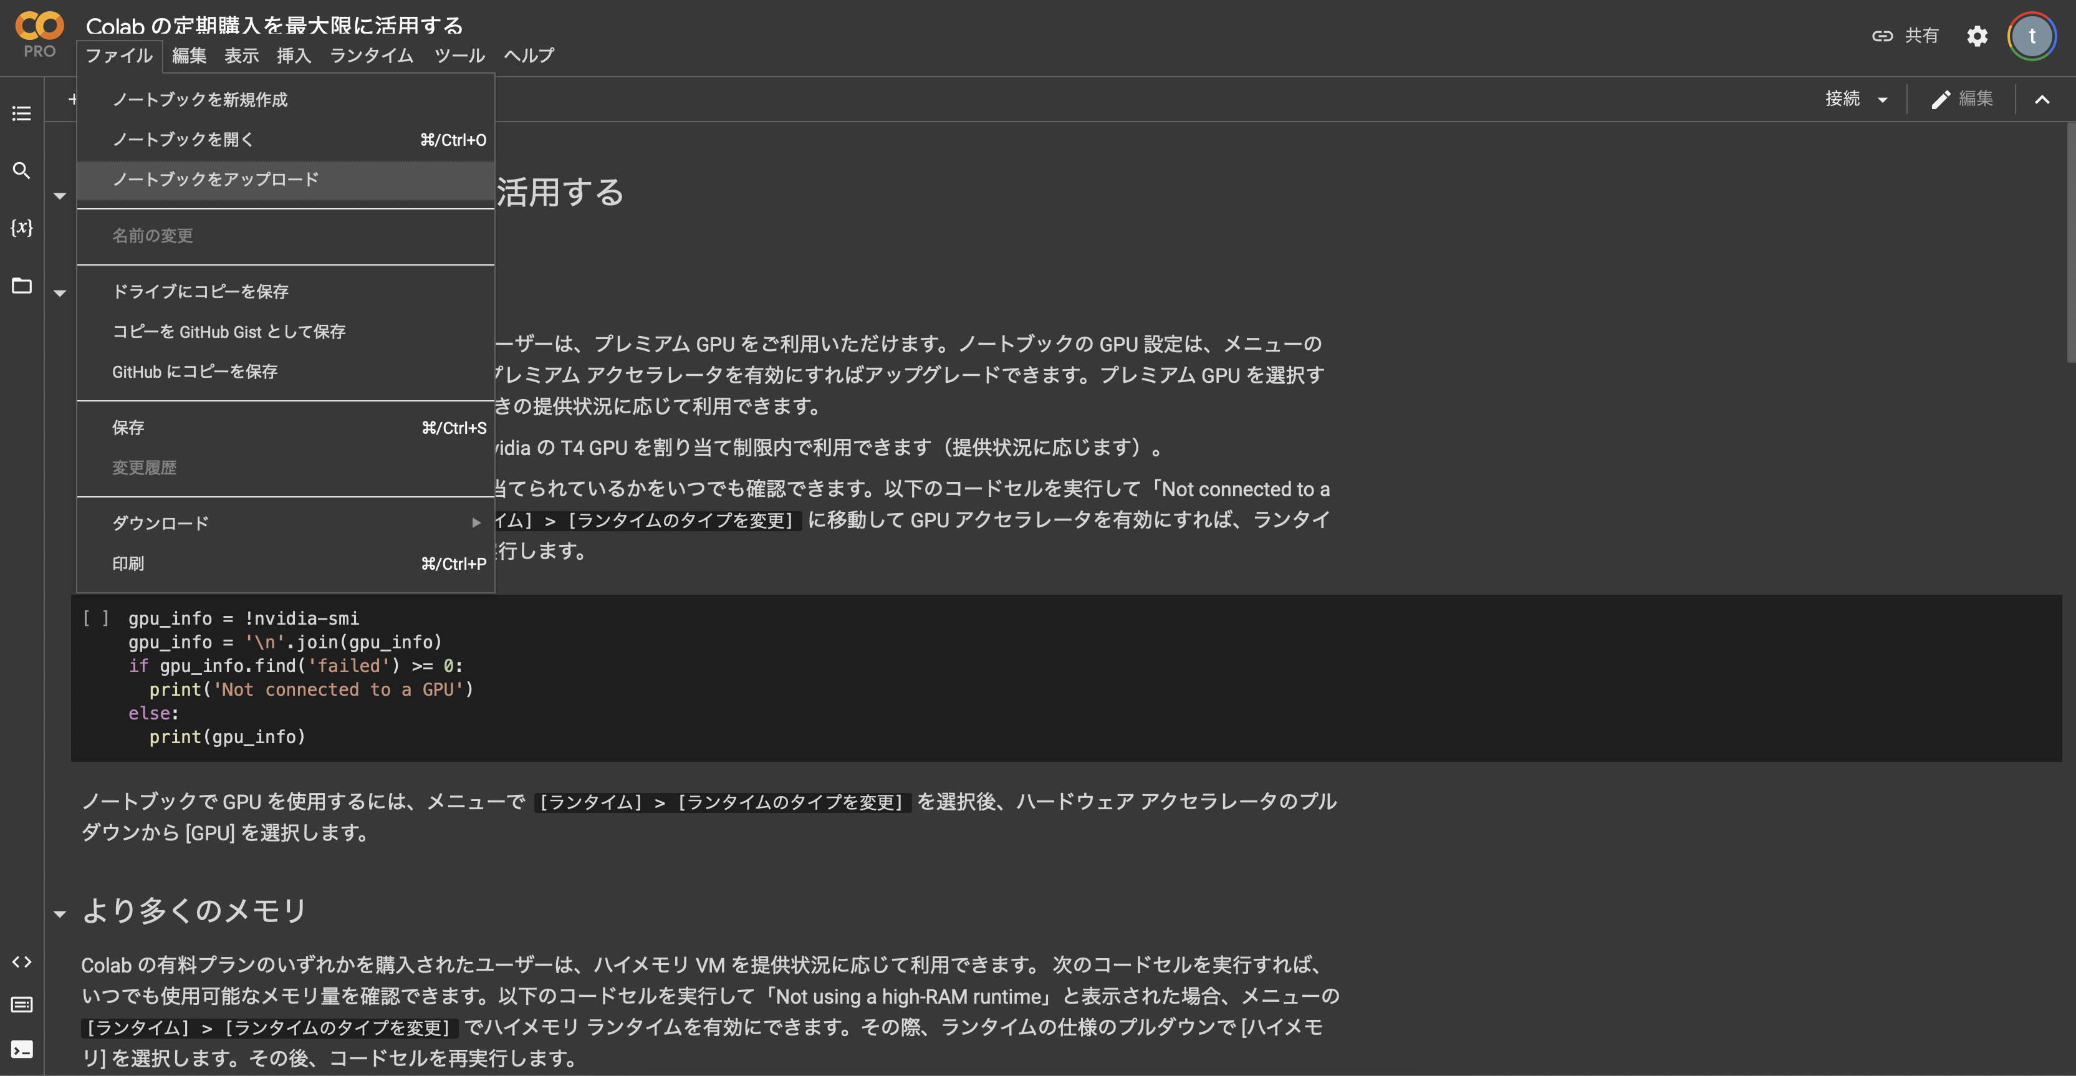Click the user account avatar
2076x1076 pixels.
click(x=2032, y=36)
